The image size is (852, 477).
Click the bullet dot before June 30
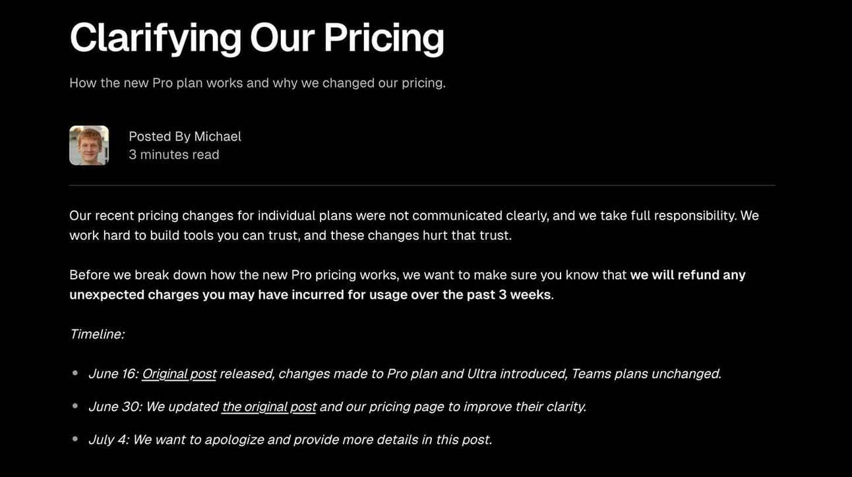[x=75, y=407]
